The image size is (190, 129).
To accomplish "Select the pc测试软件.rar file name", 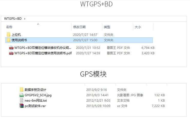I will (x=35, y=106).
